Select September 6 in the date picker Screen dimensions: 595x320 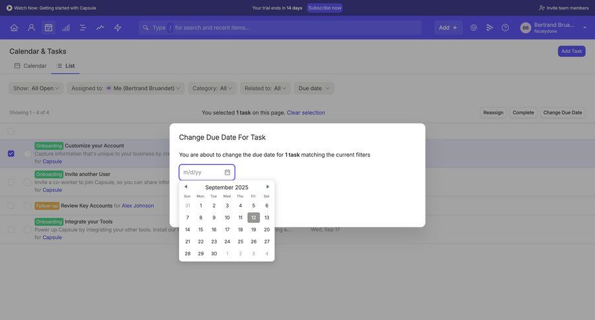tap(267, 206)
